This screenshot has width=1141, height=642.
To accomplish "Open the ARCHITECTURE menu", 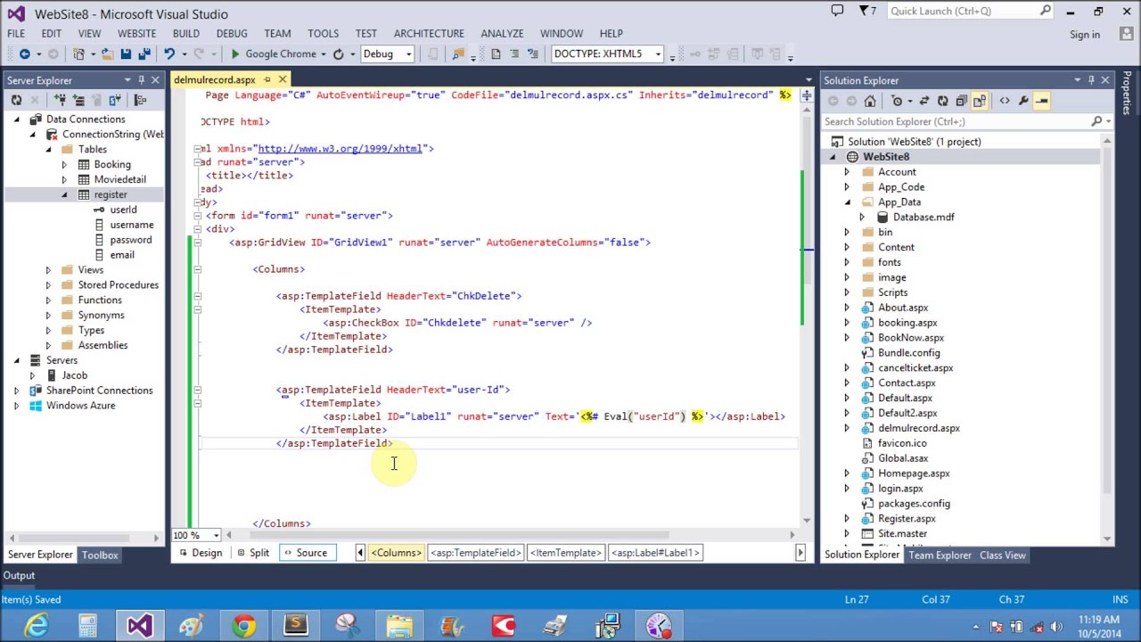I will coord(429,34).
